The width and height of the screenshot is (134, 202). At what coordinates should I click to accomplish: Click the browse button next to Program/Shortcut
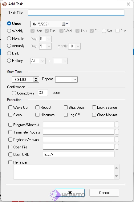click(x=117, y=125)
